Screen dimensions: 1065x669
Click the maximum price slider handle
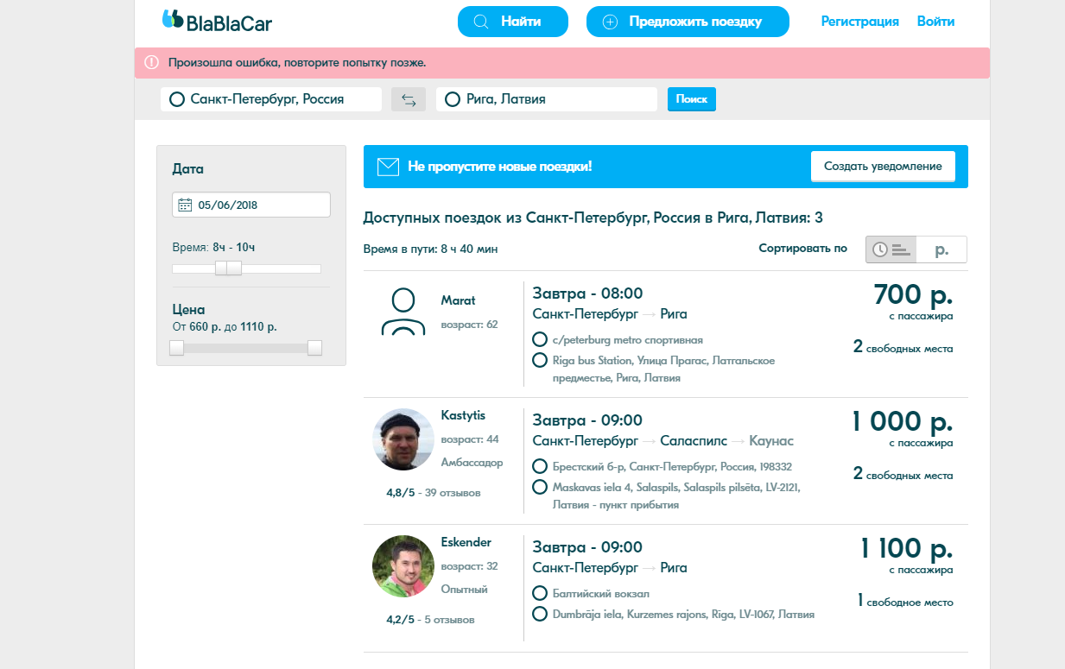[x=314, y=348]
